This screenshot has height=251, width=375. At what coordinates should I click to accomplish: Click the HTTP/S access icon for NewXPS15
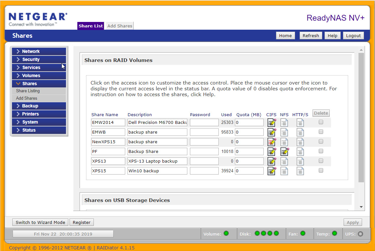pos(300,142)
